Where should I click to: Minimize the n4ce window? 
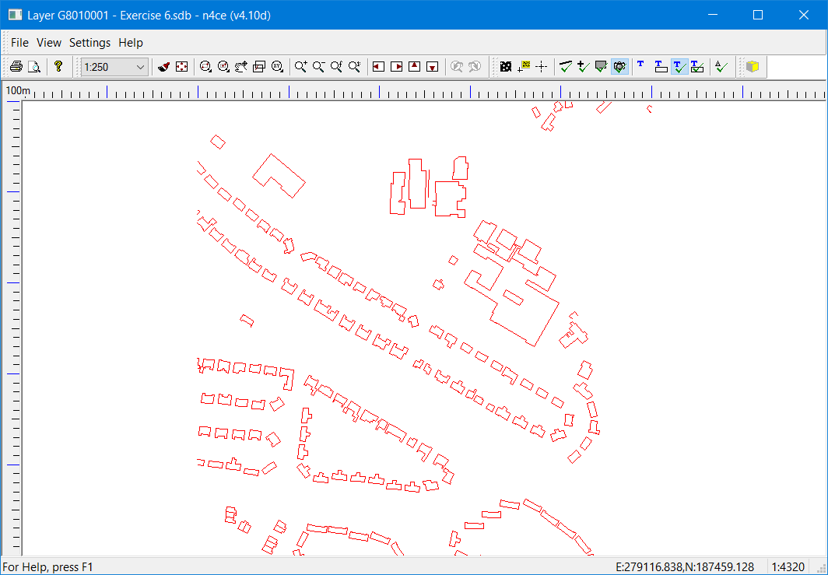click(712, 16)
